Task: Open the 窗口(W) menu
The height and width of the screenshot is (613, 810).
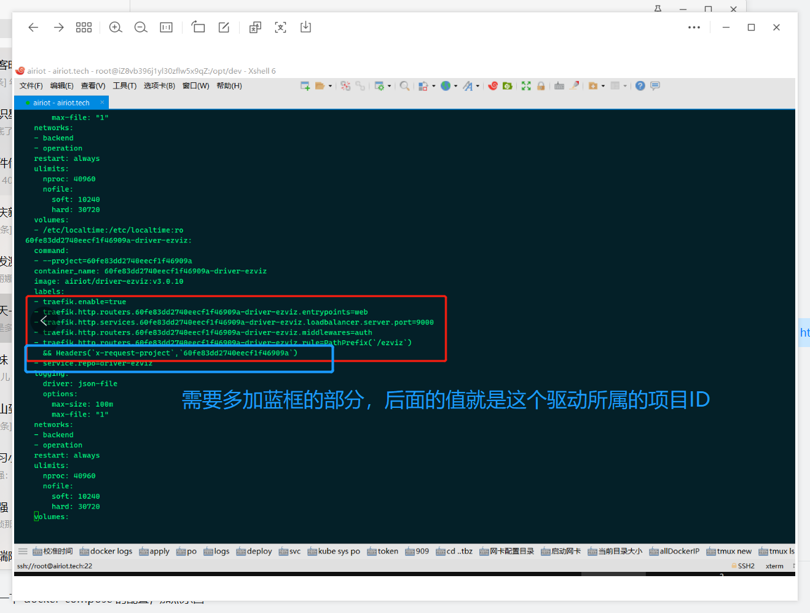Action: 196,86
